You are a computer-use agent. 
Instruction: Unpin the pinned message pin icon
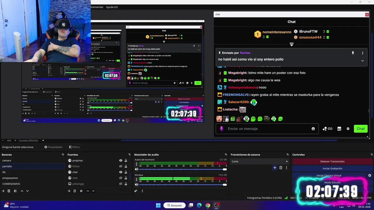click(353, 53)
